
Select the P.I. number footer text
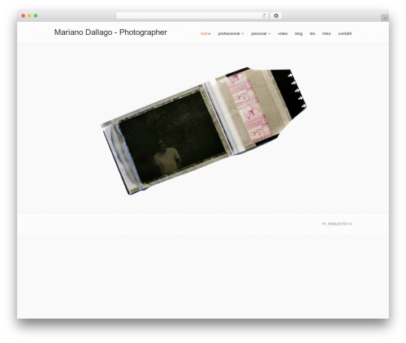coord(337,224)
